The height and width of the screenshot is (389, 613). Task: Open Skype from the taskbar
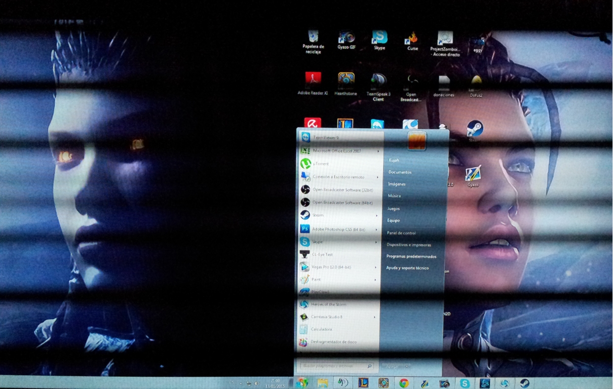click(464, 383)
